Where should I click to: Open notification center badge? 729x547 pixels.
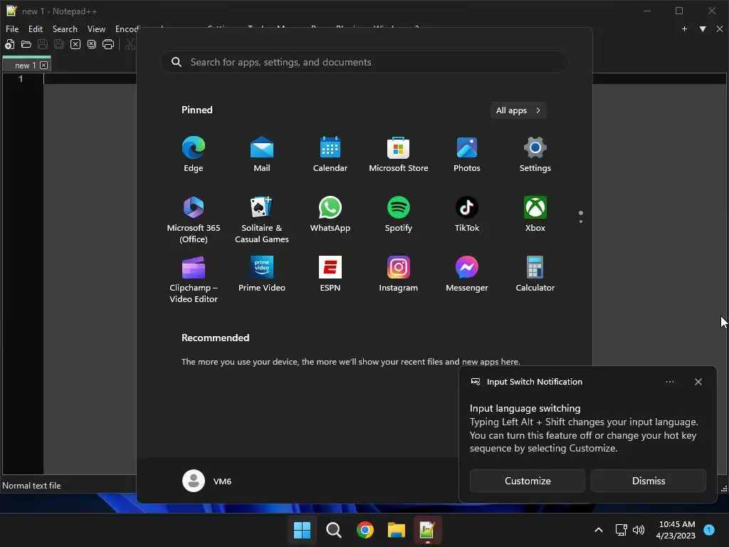click(709, 530)
